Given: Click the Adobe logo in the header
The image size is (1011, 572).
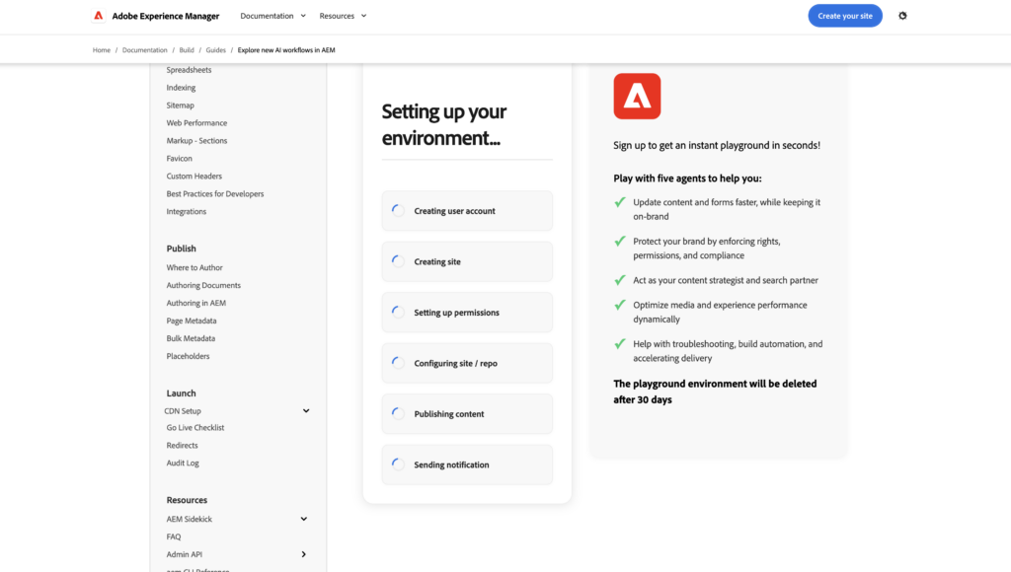Looking at the screenshot, I should coord(99,16).
